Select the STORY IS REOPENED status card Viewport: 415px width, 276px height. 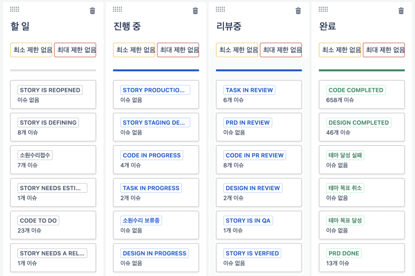coord(53,94)
